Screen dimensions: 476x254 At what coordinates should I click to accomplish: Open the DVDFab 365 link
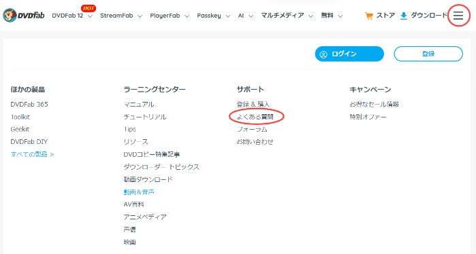pyautogui.click(x=29, y=104)
